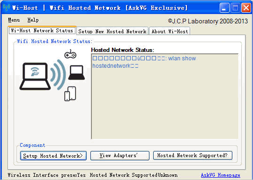Click the Wi-Host antenna title bar icon

(x=6, y=7)
